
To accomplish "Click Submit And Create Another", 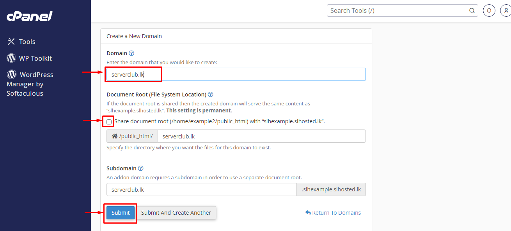I will [x=176, y=213].
